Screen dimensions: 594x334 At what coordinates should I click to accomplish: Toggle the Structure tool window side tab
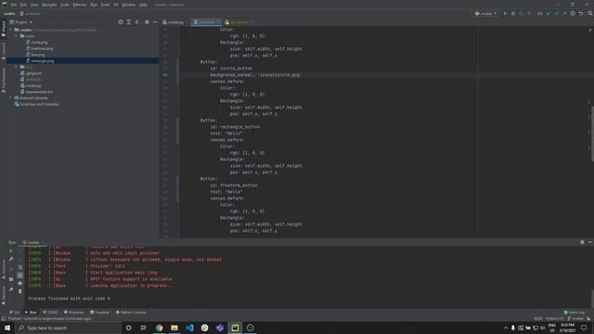[x=4, y=269]
